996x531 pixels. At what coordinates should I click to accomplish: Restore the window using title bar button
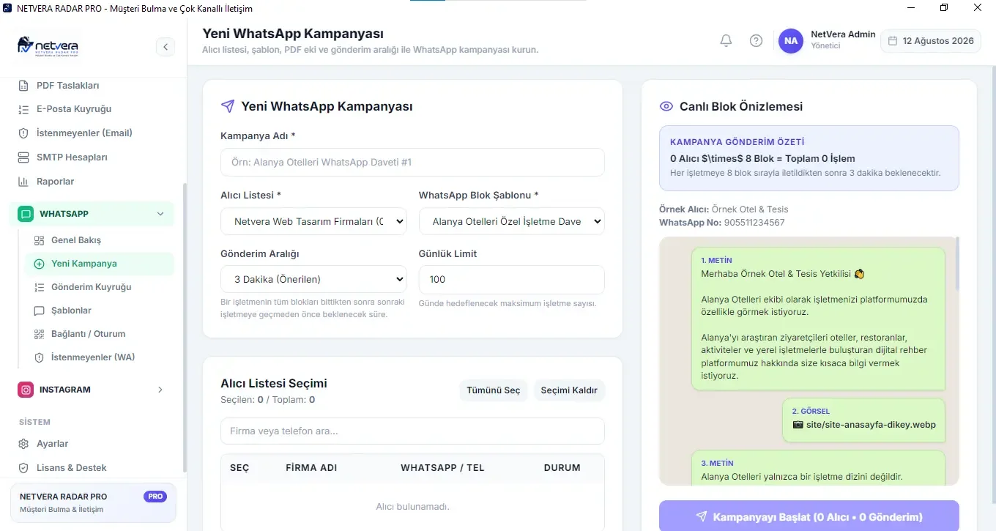(x=944, y=7)
